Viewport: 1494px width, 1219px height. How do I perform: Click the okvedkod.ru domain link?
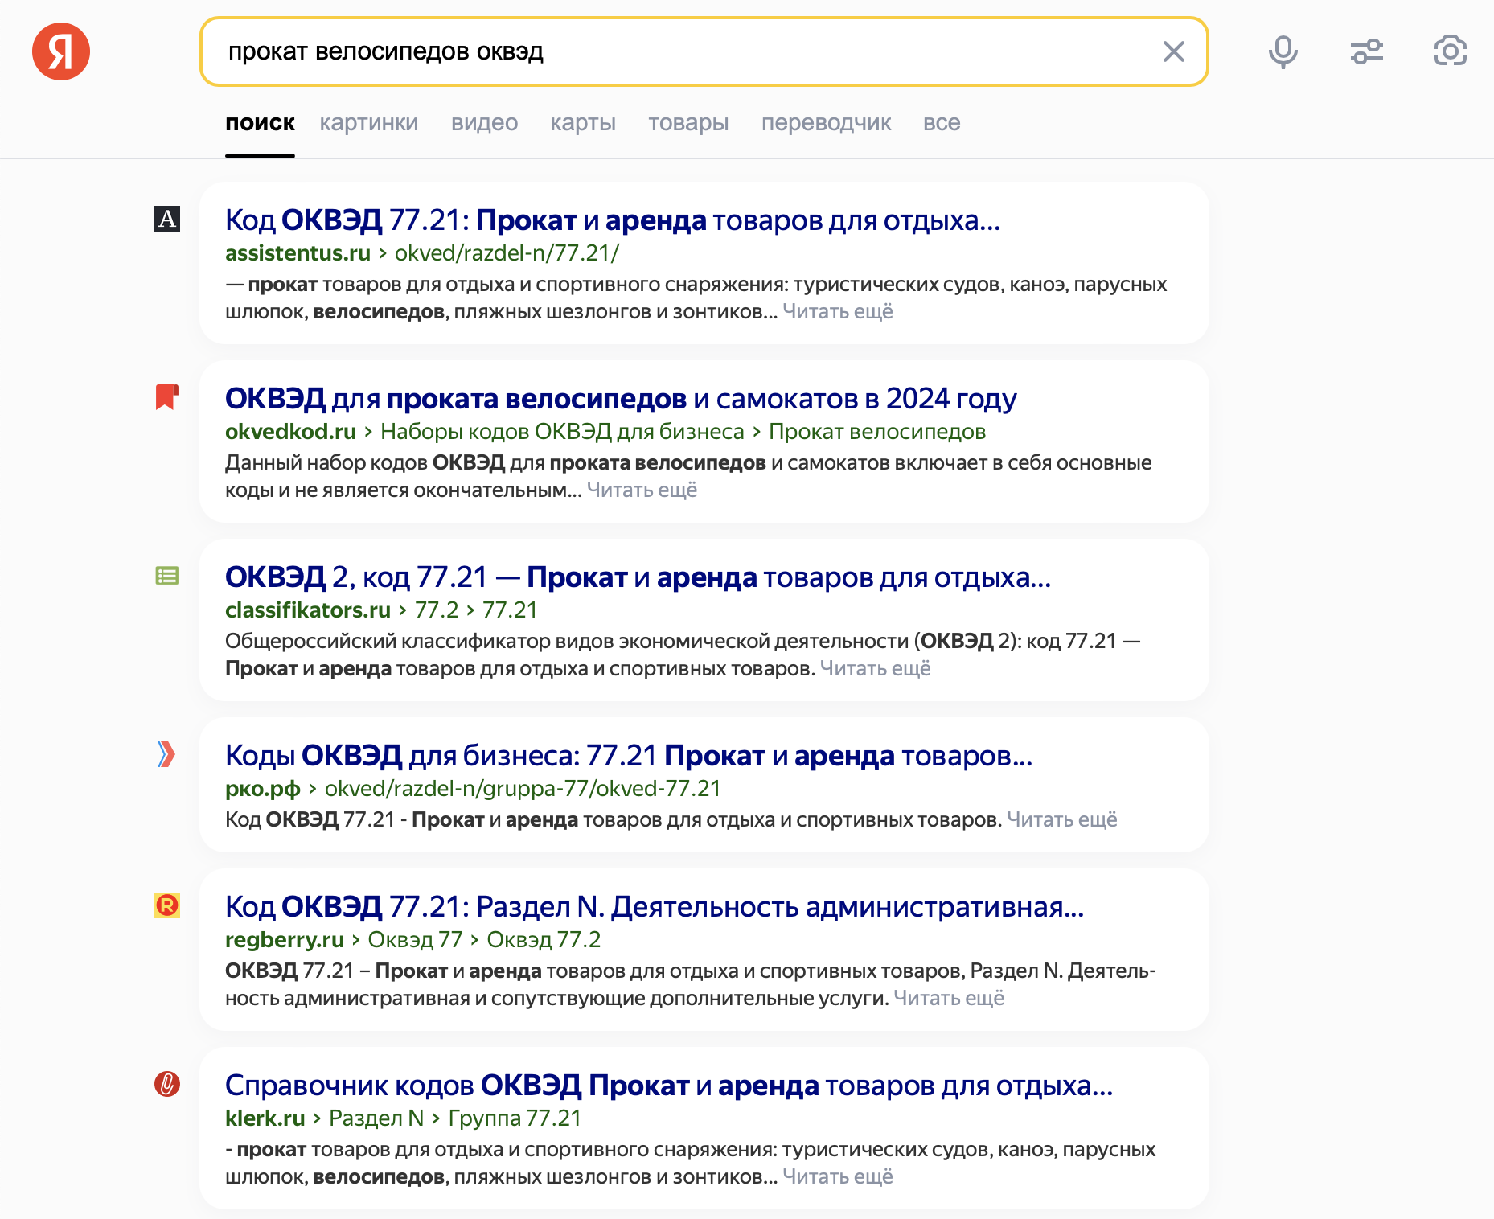pos(290,431)
